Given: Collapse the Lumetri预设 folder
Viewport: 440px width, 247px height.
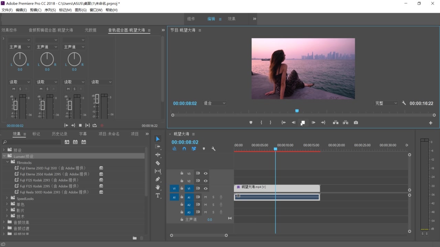Looking at the screenshot, I should pos(4,156).
